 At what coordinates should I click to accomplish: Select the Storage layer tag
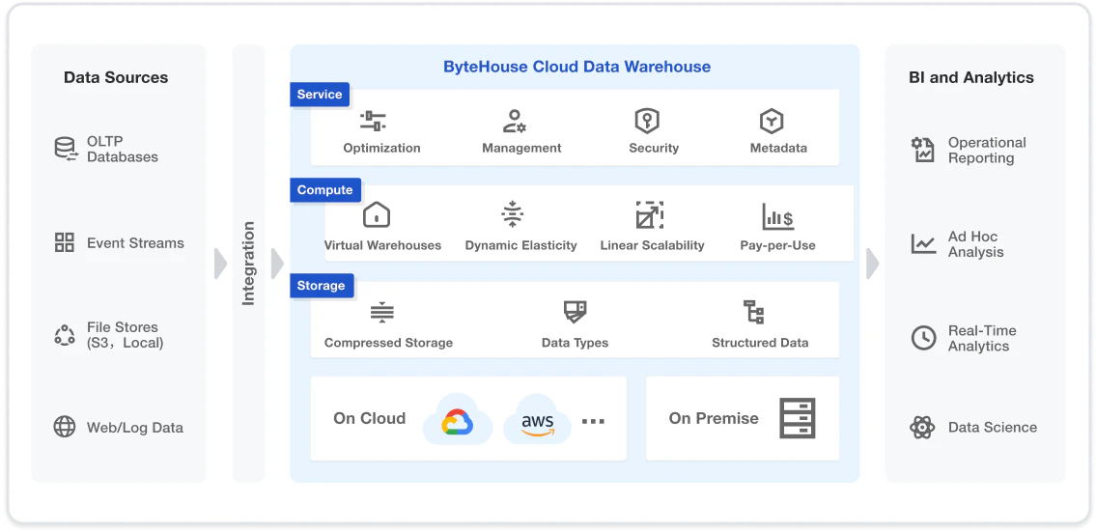[x=322, y=285]
